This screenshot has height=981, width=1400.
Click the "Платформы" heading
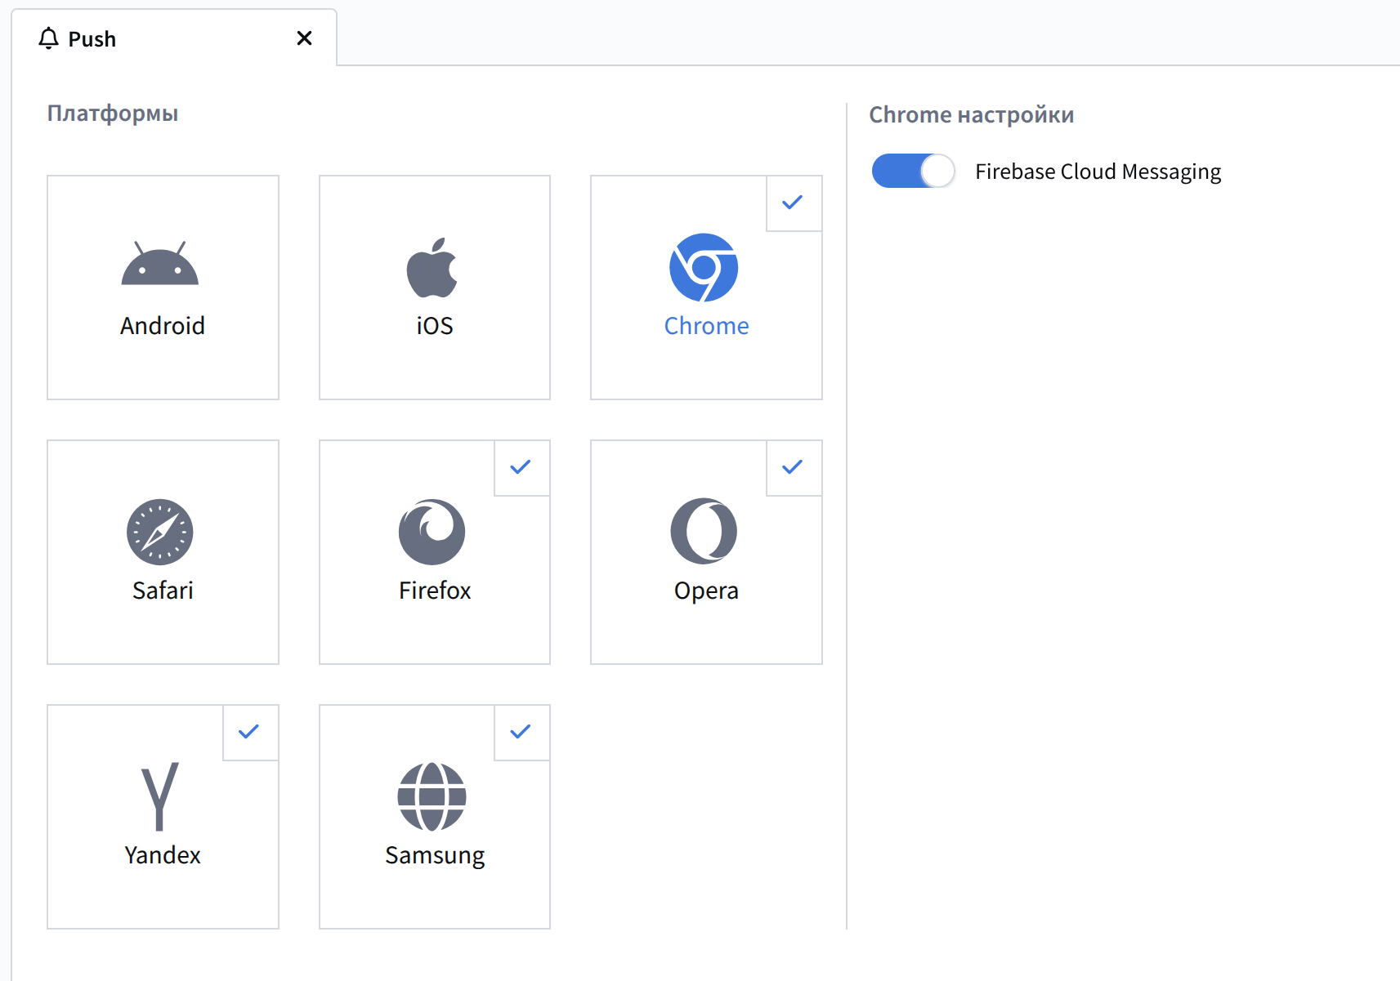click(x=113, y=113)
